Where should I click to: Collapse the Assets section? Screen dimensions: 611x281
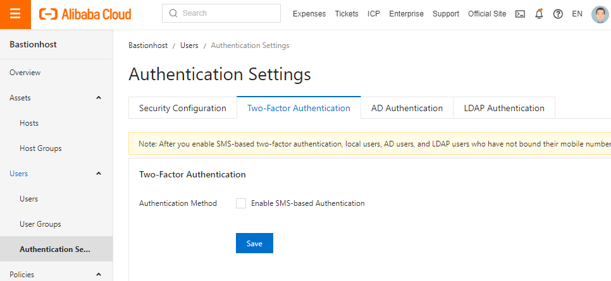coord(99,98)
